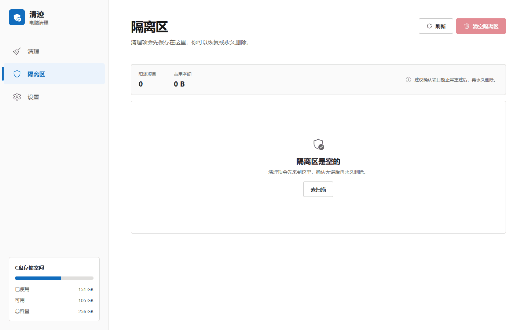Click the 隔离项目 label in the stats bar
Screen dimensions: 528x330
(147, 74)
